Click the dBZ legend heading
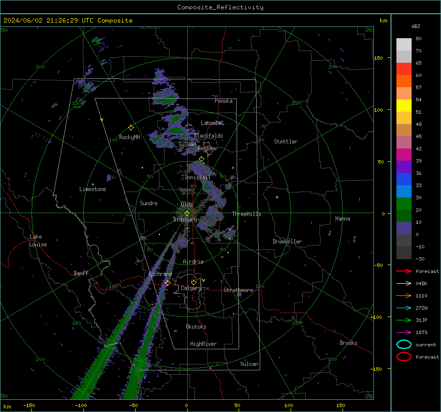Screen dimensions: 441x412 click(x=416, y=26)
